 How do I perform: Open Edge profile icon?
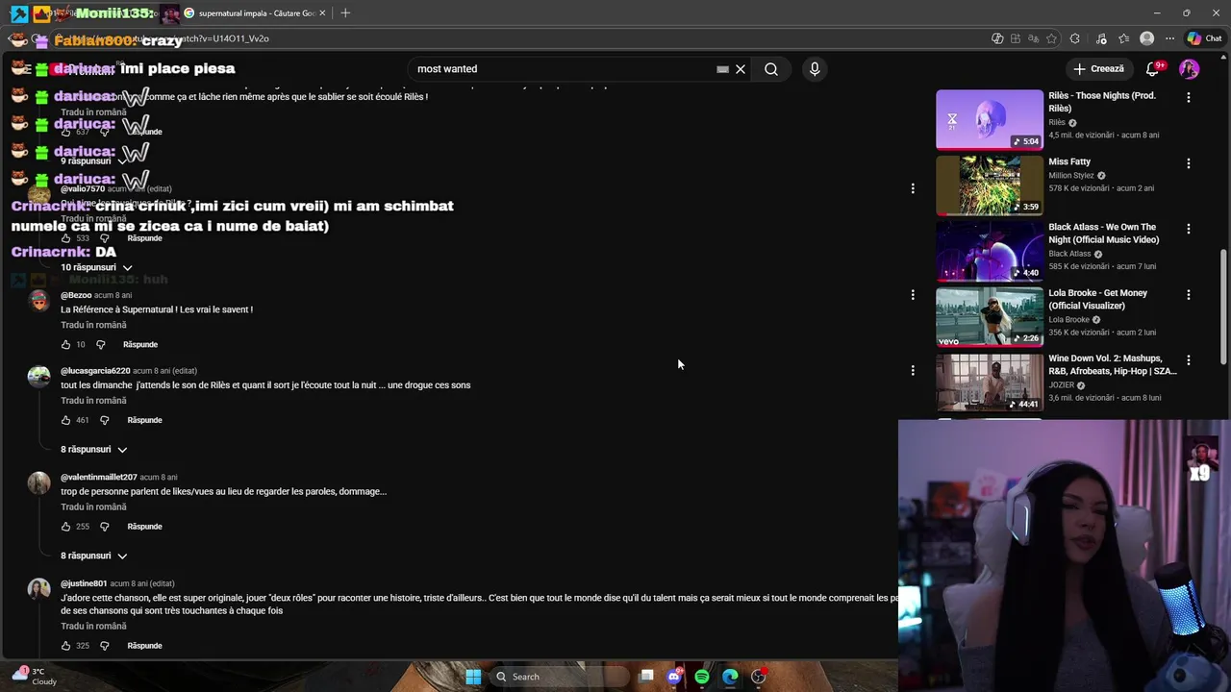coord(1146,38)
